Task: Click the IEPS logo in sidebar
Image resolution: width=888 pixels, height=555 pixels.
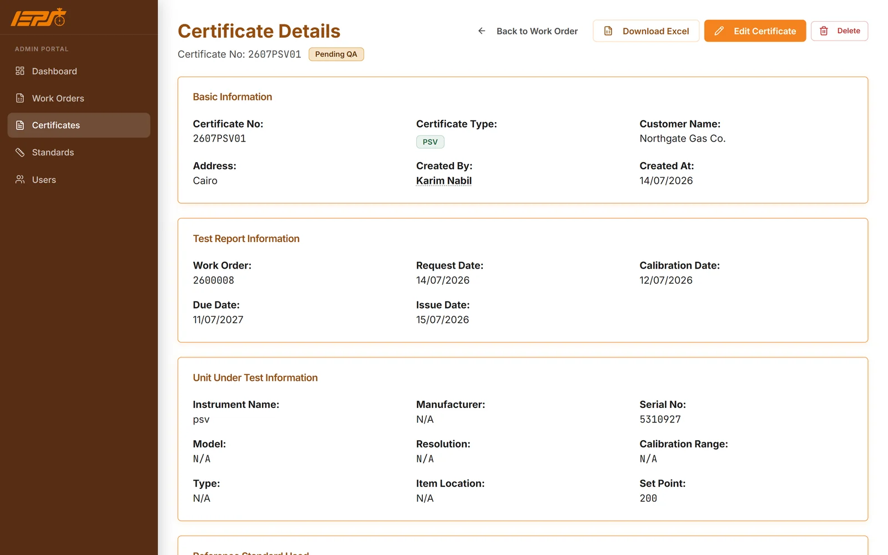Action: coord(39,18)
